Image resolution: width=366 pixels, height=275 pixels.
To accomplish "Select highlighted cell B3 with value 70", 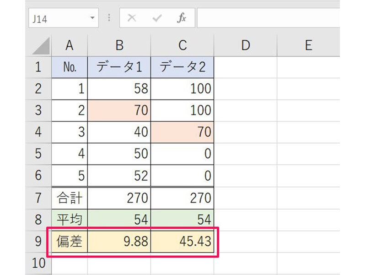I will (119, 110).
